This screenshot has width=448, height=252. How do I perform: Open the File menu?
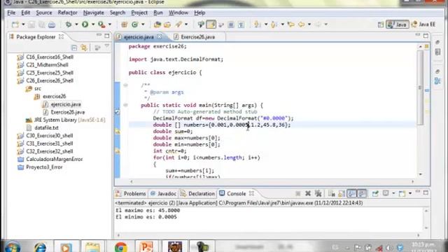click(x=11, y=13)
